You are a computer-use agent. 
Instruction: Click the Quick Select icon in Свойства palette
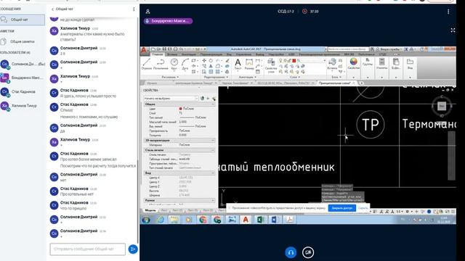[x=214, y=99]
